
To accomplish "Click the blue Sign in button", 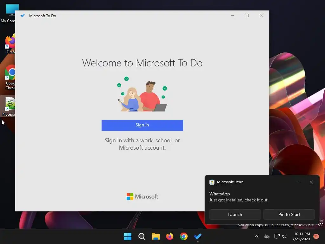I will coord(142,125).
